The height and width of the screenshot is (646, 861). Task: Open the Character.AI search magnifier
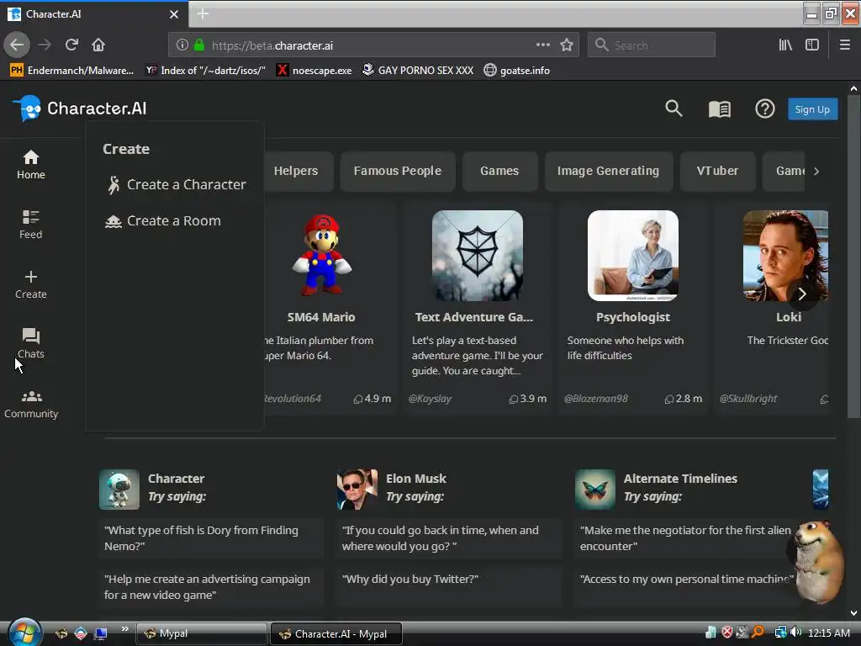pos(673,109)
